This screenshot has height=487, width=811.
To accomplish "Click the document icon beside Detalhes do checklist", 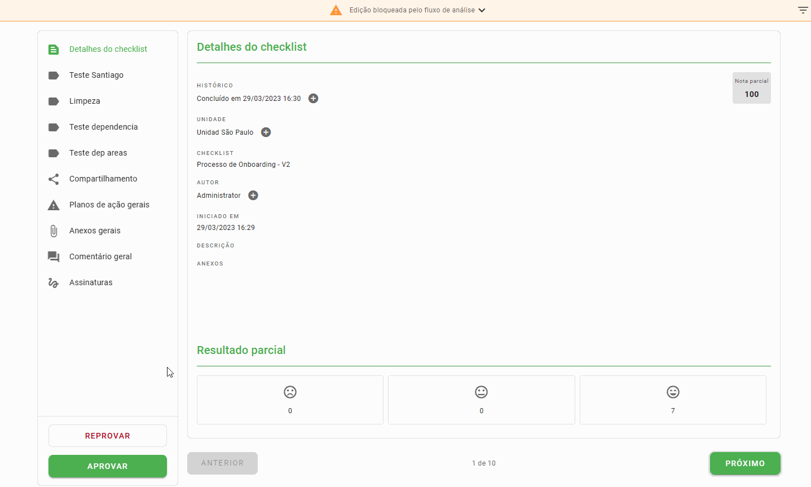I will [54, 50].
